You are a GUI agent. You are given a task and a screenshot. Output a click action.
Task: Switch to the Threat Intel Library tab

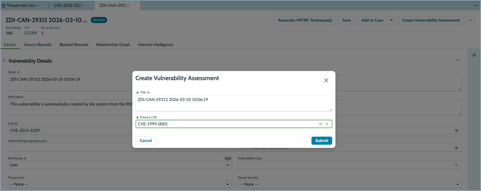point(23,5)
